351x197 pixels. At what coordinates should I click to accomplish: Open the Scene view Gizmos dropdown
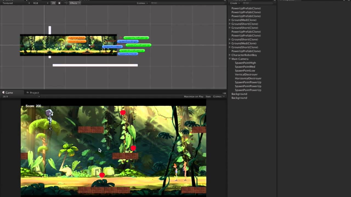[x=142, y=3]
